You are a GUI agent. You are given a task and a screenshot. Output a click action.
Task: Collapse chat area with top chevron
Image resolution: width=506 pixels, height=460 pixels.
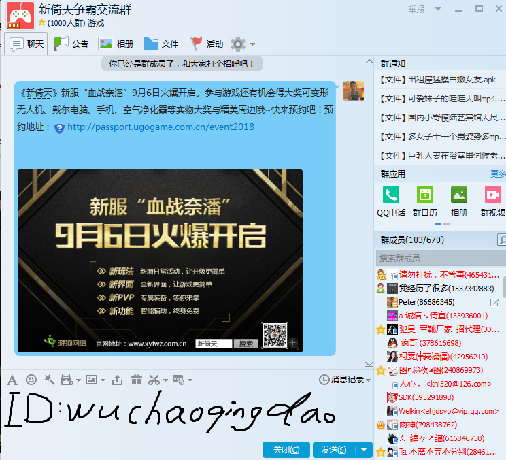(x=369, y=61)
